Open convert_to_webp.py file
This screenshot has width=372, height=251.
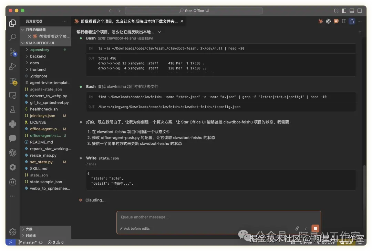click(x=45, y=96)
